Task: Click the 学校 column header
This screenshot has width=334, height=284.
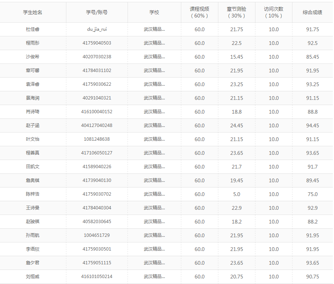Action: pyautogui.click(x=154, y=12)
